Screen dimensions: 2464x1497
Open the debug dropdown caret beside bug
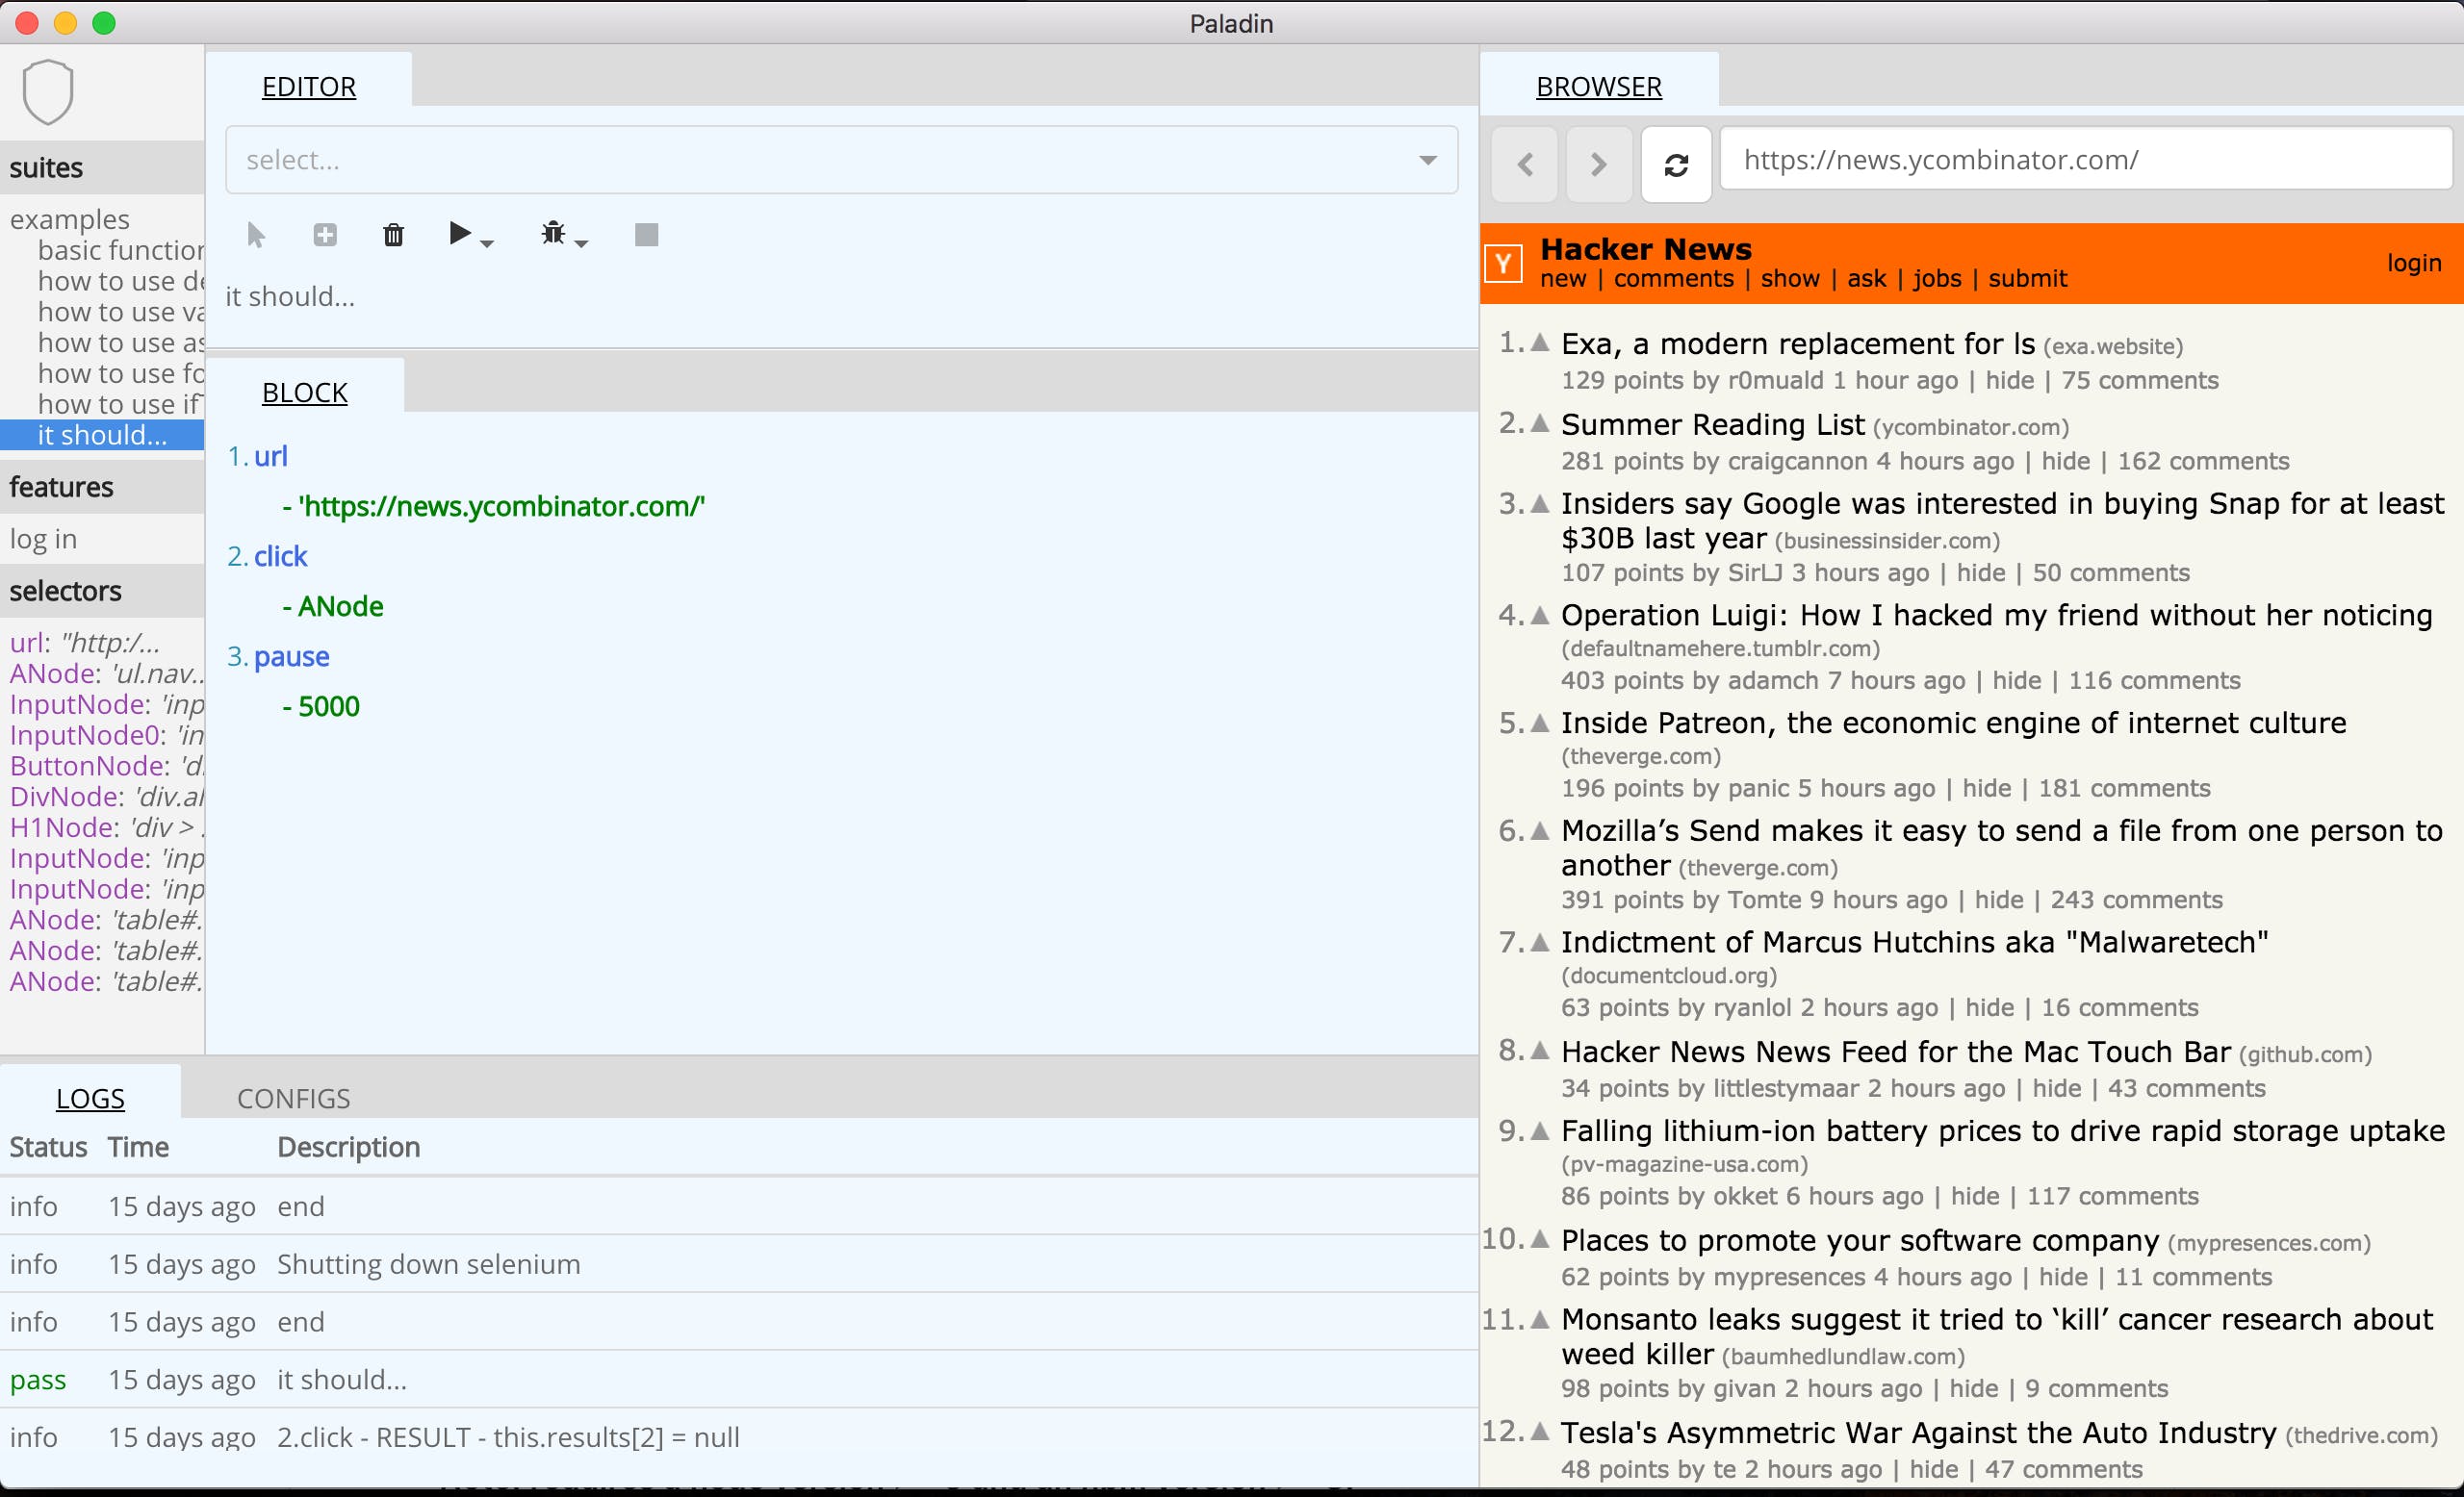[582, 243]
